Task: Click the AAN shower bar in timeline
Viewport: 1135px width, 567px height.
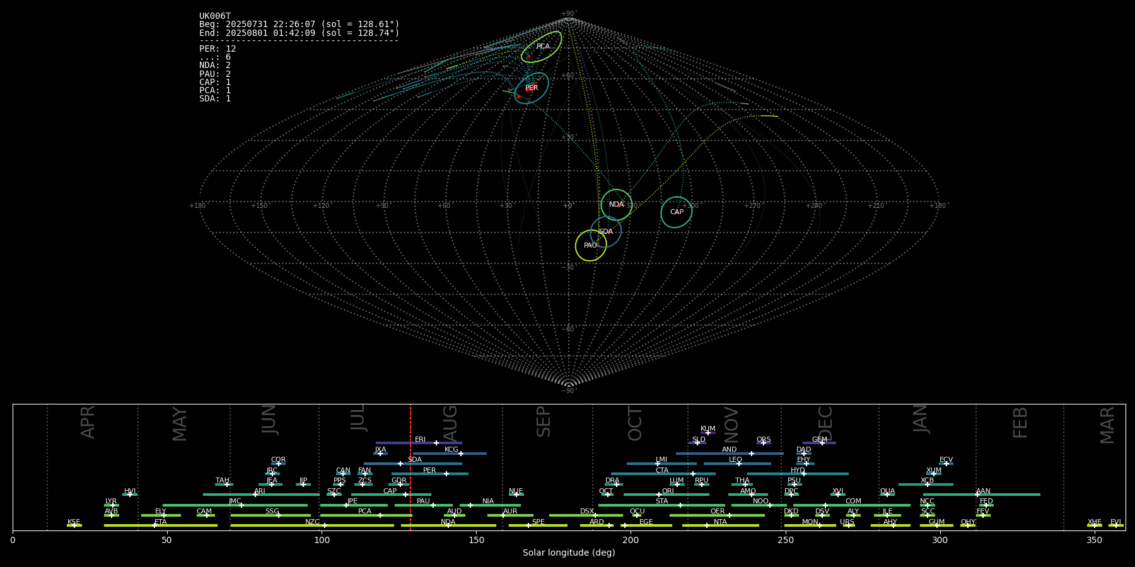Action: [x=982, y=495]
